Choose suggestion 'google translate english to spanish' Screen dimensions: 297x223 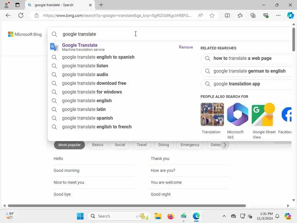tap(98, 57)
